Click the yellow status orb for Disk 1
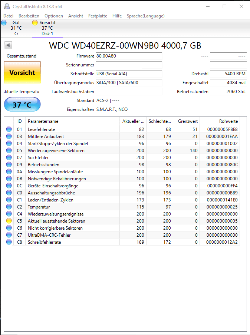 click(x=35, y=23)
